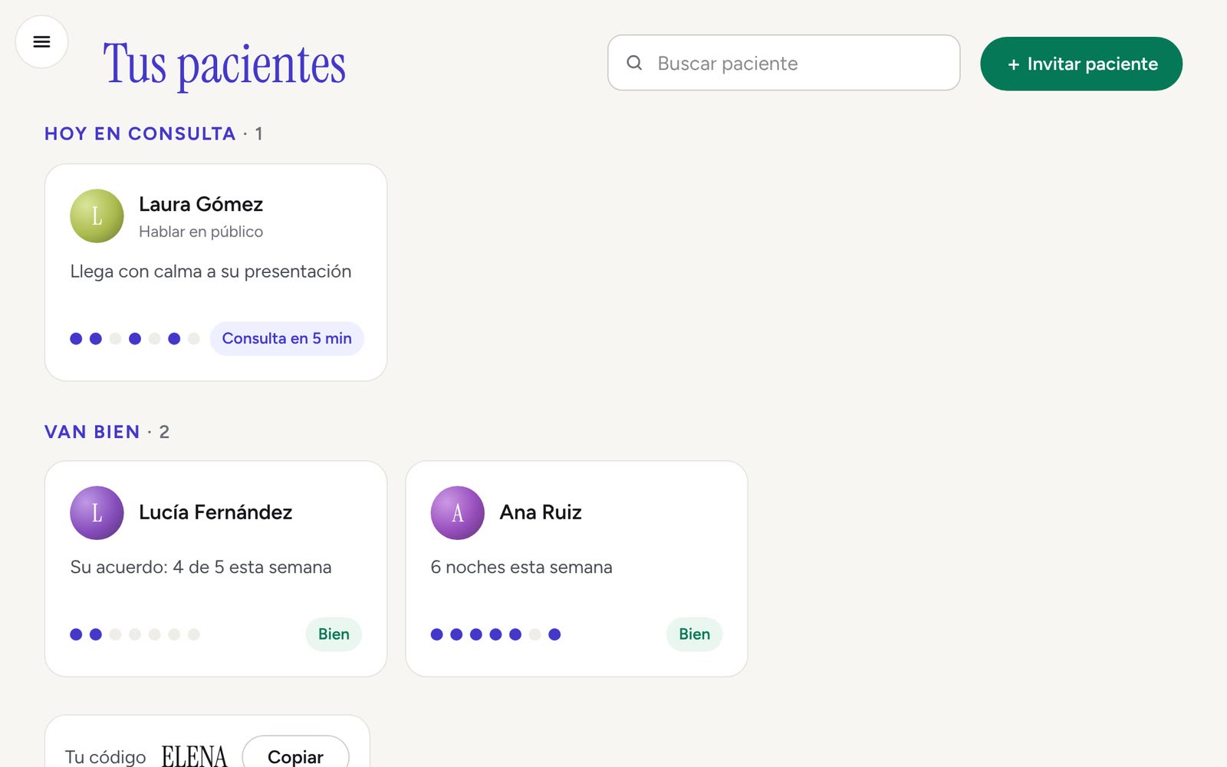Click Ana Ruiz's weekly progress dots
Screen dimensions: 1227x767
point(495,634)
